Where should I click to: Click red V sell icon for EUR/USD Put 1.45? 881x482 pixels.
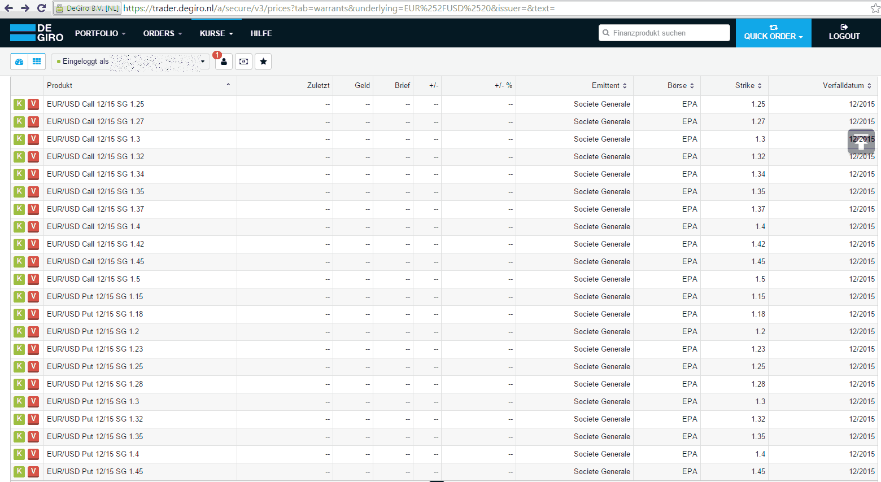coord(33,471)
